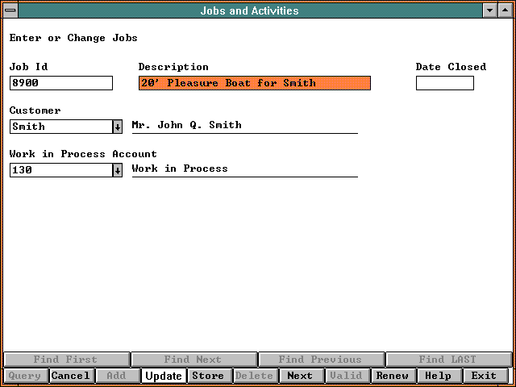Click the account combo box showing 130
516x387 pixels.
(x=60, y=170)
